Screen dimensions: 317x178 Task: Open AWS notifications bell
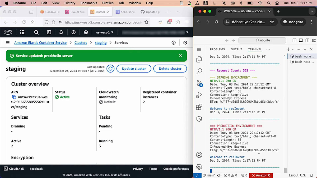point(61,32)
